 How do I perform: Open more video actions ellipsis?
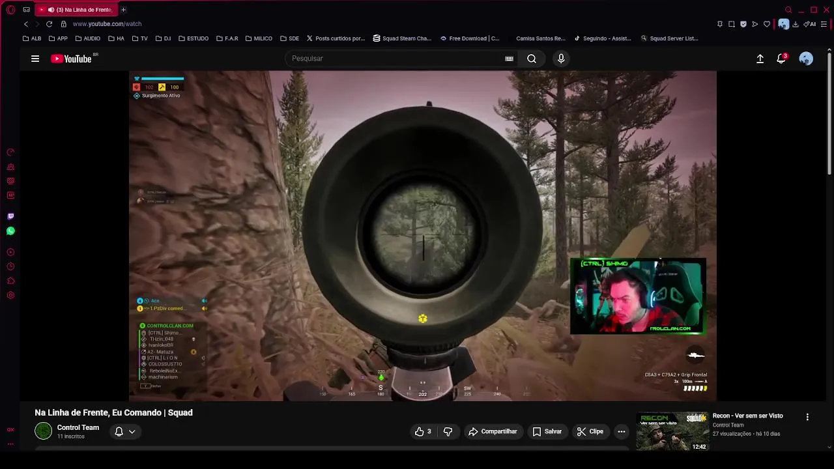pos(622,431)
